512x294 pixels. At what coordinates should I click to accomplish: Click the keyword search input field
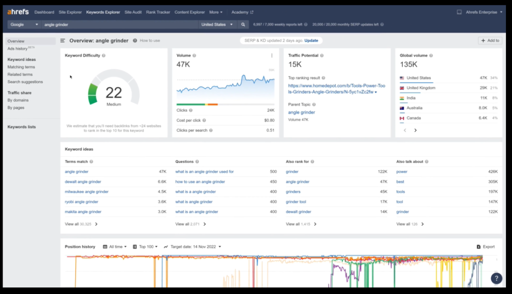(119, 24)
